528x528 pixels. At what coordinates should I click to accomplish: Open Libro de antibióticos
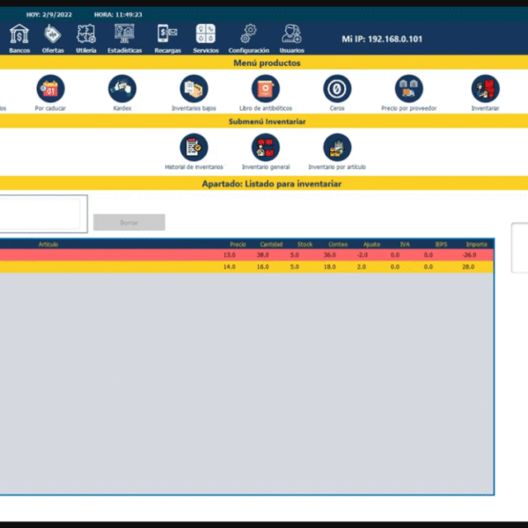tap(266, 89)
